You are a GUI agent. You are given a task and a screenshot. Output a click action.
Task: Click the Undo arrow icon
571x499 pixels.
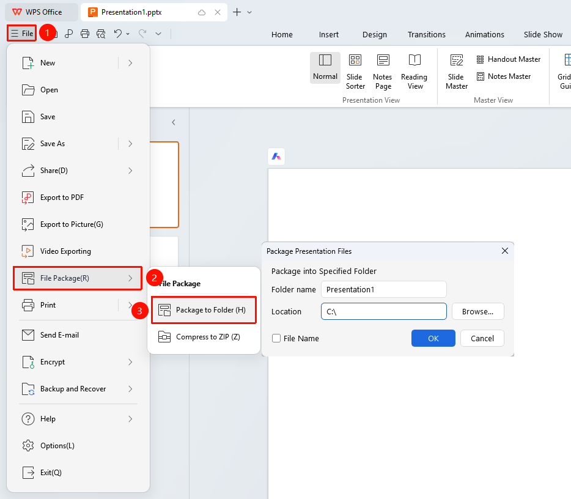[x=117, y=34]
